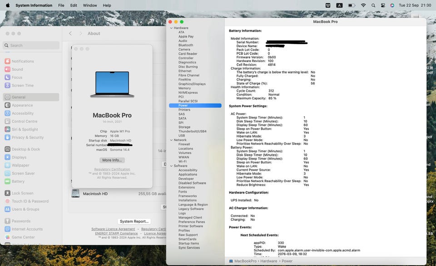Click the System Report... button
Image resolution: width=436 pixels, height=266 pixels.
(x=134, y=221)
